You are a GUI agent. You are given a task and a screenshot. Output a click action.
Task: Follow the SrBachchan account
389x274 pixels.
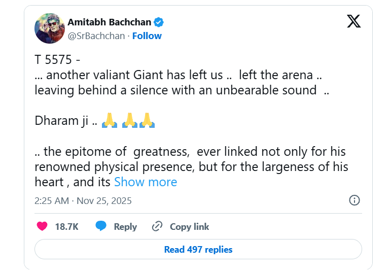147,36
